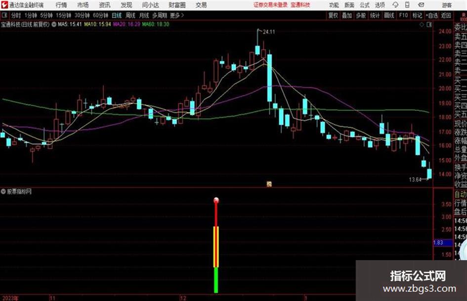Click the MA5: 15.41 indicator value

pos(70,24)
